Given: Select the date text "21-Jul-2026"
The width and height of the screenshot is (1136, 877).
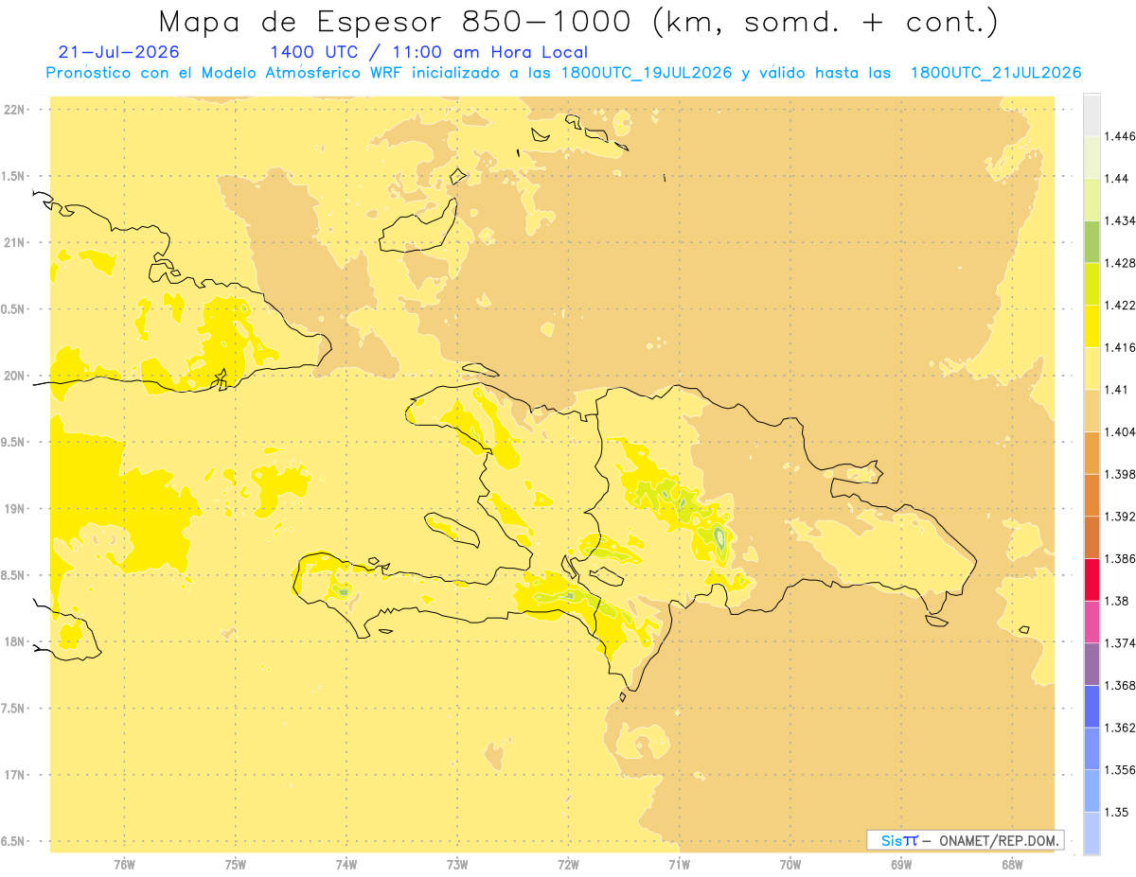Looking at the screenshot, I should [118, 52].
